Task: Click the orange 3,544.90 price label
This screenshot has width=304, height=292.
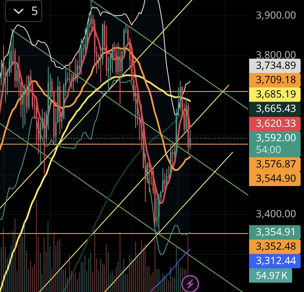Action: [x=276, y=178]
